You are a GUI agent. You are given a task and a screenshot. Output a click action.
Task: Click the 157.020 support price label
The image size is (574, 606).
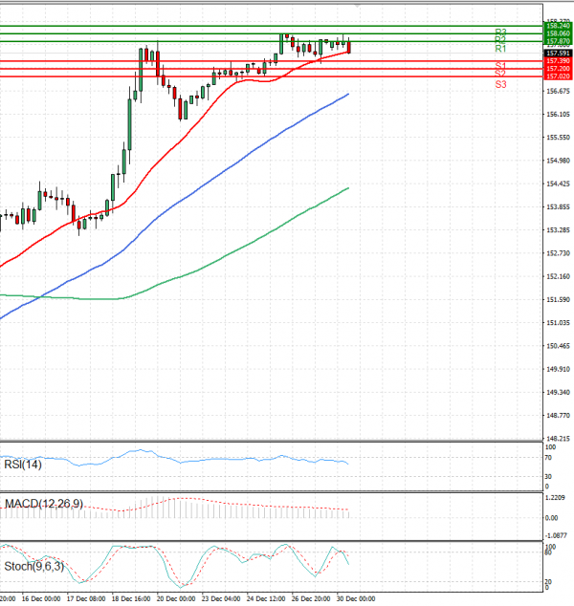coord(558,76)
